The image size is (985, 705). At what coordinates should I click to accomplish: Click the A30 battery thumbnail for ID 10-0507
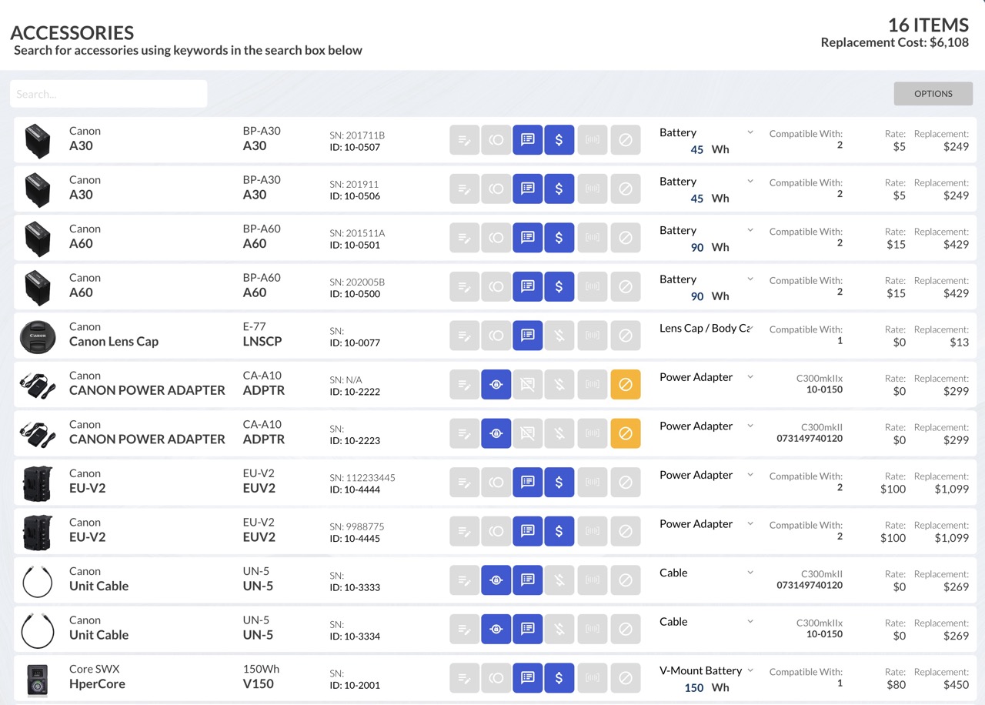point(37,140)
